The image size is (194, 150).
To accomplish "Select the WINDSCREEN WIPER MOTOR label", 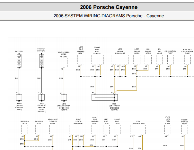I will pos(64,54).
